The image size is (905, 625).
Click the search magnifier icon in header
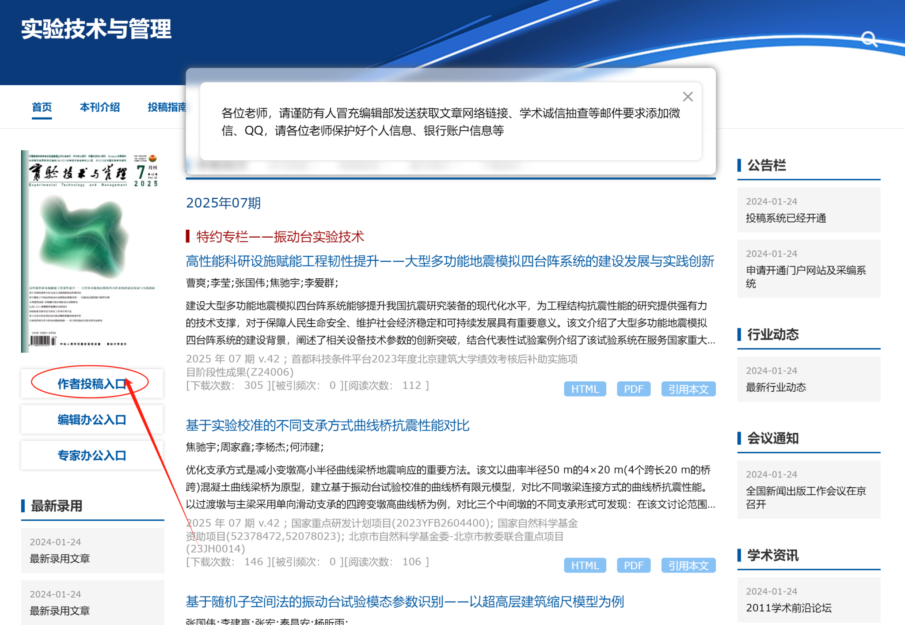point(869,39)
